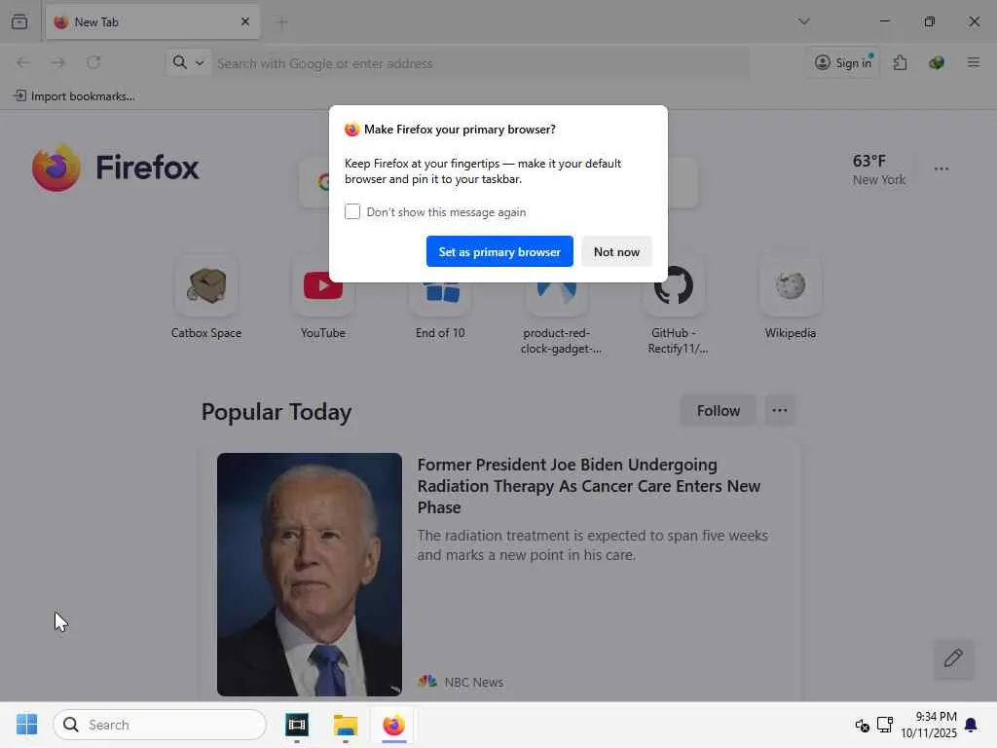Open the film strip app in taskbar
Image resolution: width=997 pixels, height=748 pixels.
click(297, 725)
